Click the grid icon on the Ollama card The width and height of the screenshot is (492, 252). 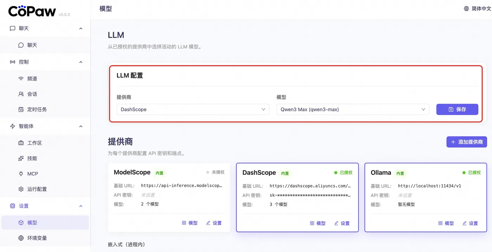(440, 223)
